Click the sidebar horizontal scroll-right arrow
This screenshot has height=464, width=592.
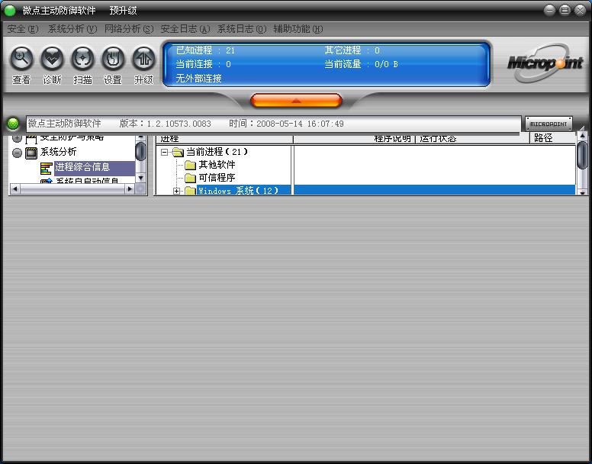pos(130,188)
